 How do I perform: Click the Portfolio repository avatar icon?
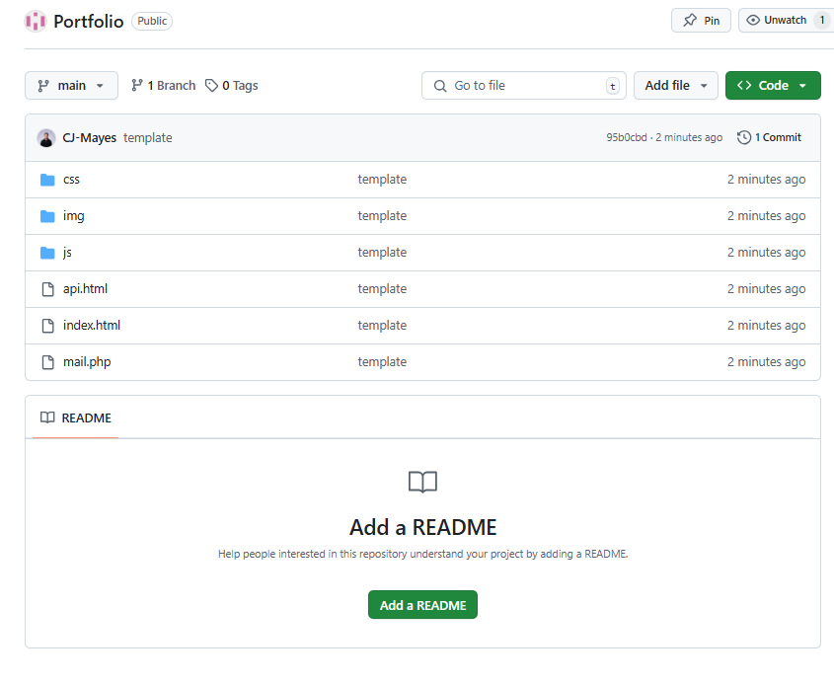click(x=36, y=21)
